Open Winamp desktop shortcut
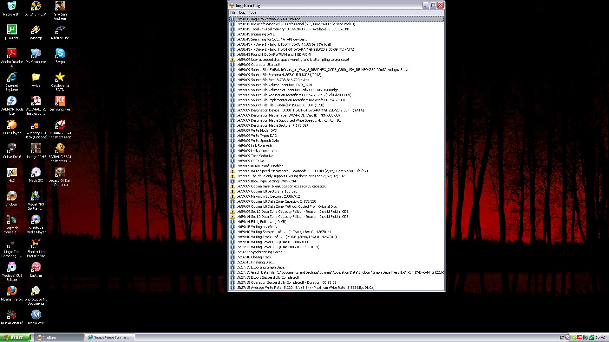Screen dimensions: 609x342 tap(36, 32)
